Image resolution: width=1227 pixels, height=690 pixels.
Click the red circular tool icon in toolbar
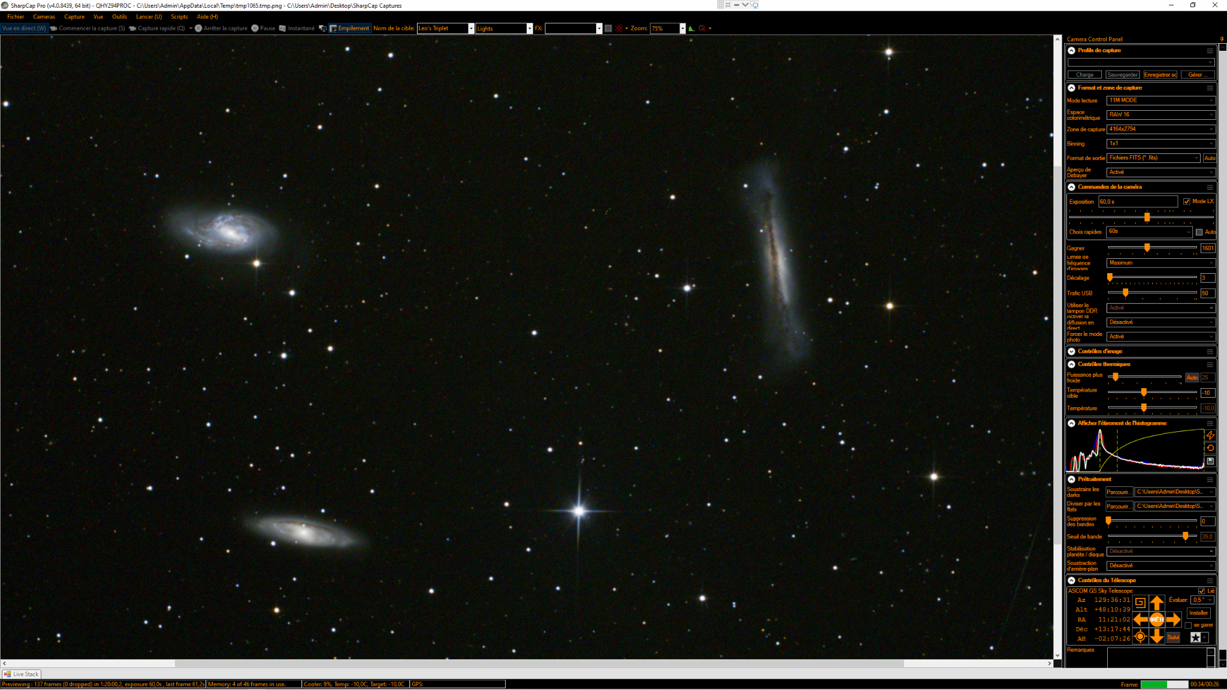pyautogui.click(x=702, y=28)
